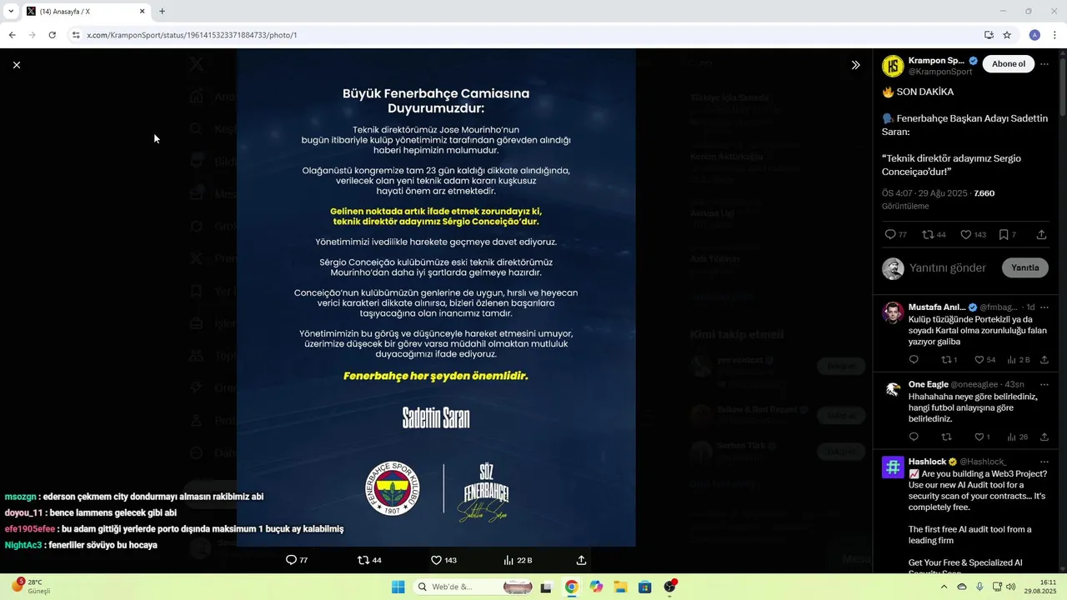Repost icon with 44 in side panel
The image size is (1067, 600).
[x=934, y=235]
